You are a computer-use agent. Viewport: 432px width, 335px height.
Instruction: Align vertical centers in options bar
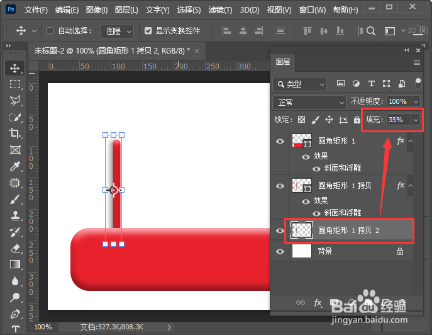pos(324,31)
